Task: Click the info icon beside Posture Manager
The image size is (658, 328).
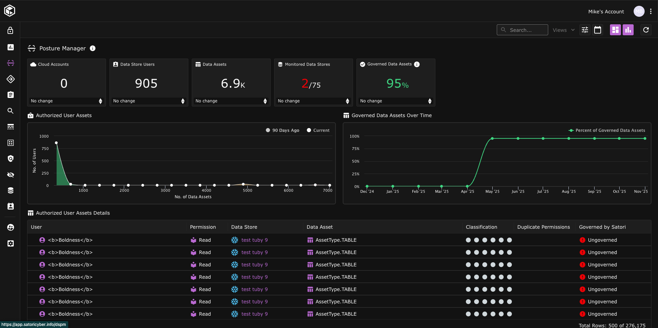Action: click(x=93, y=48)
